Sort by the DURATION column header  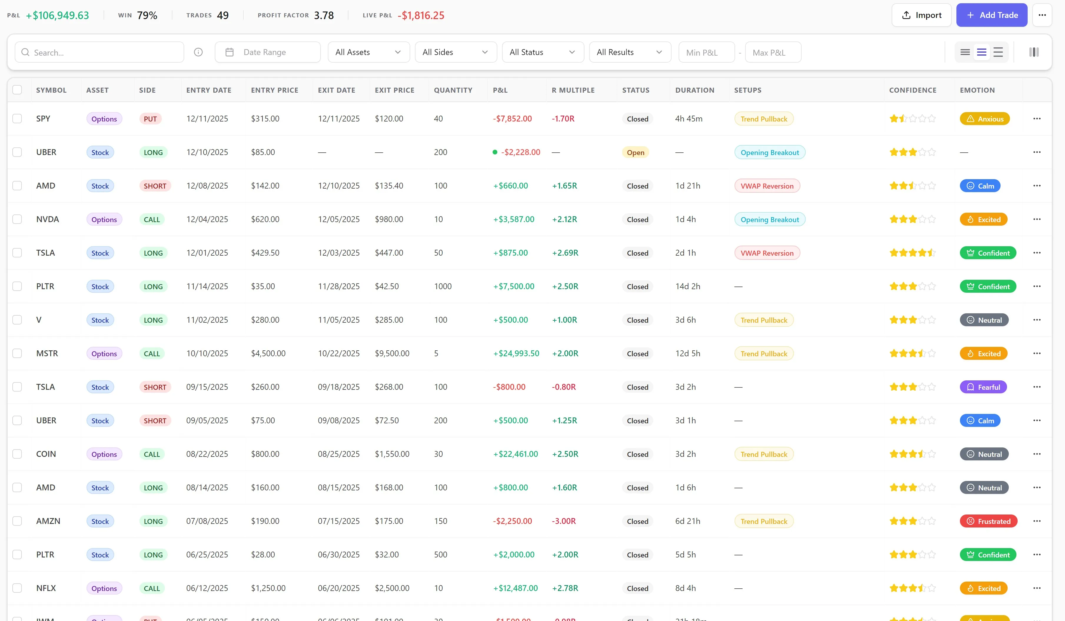[x=695, y=90]
